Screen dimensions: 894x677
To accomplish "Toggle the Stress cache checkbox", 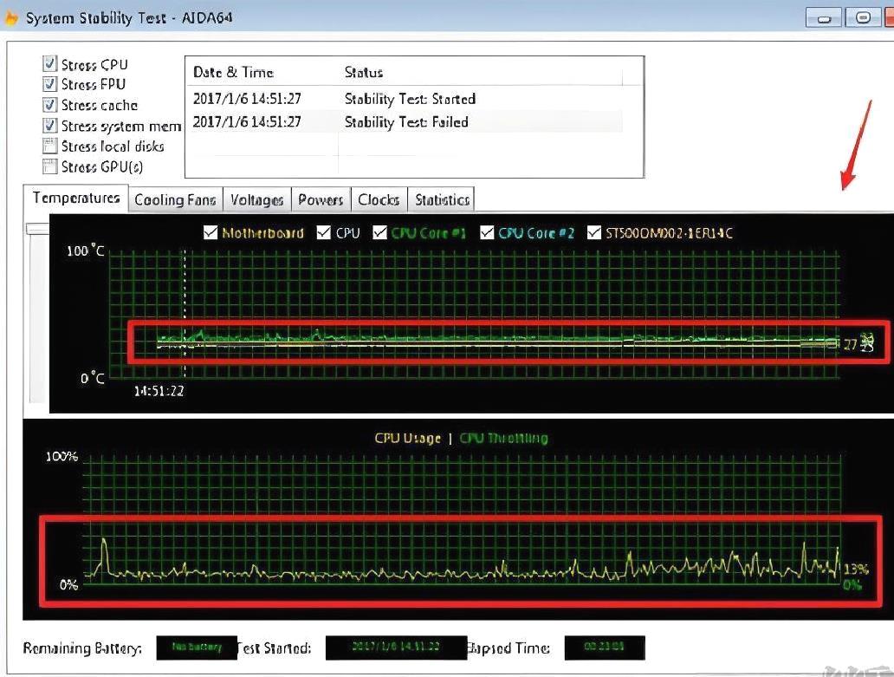I will (50, 105).
